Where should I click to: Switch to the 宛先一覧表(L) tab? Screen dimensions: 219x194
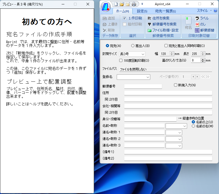pos(165,11)
